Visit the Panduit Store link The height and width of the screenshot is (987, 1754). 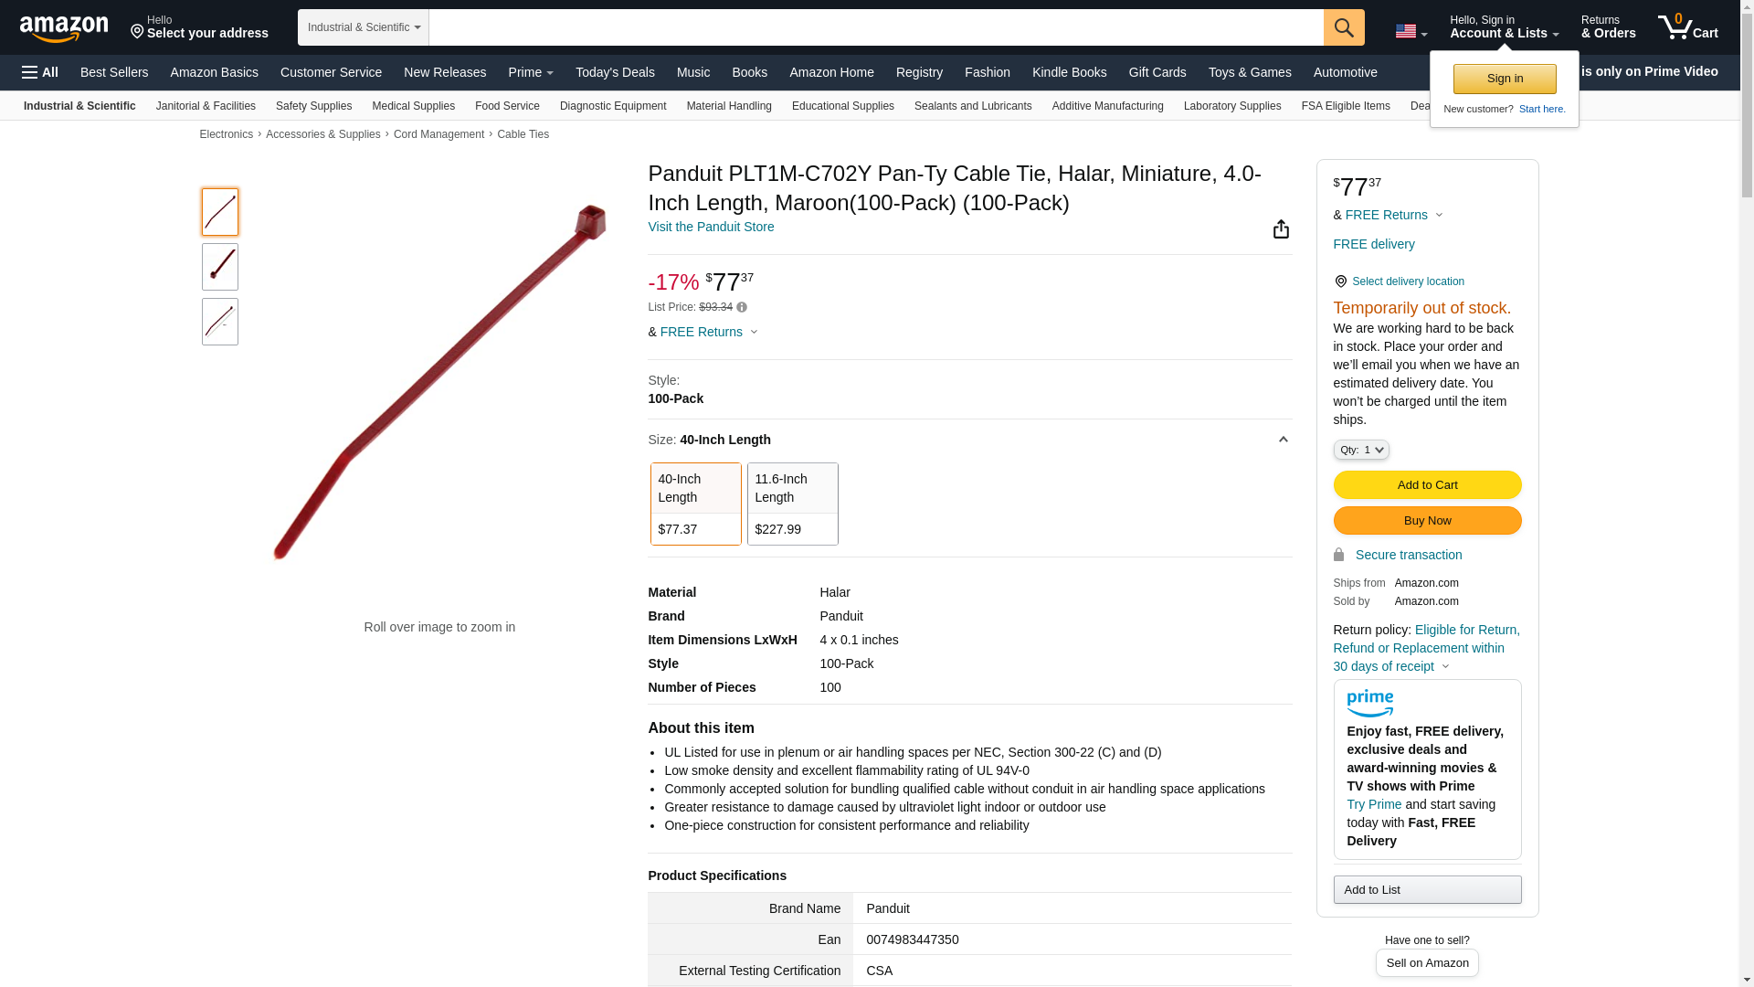pos(710,227)
